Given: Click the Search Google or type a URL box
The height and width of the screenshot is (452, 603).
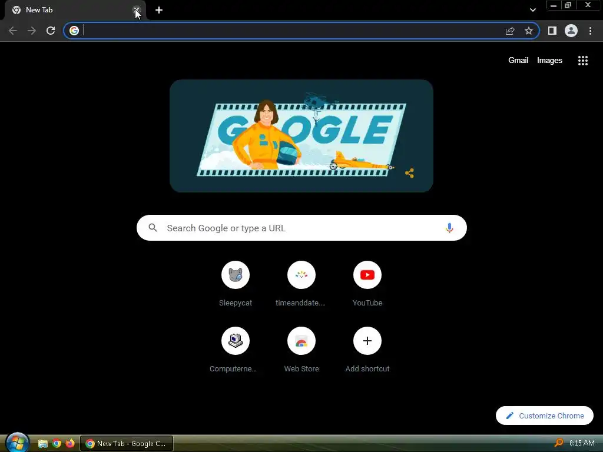Looking at the screenshot, I should (x=301, y=228).
